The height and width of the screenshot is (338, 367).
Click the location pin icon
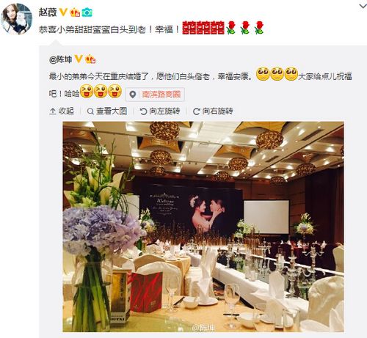tap(133, 95)
